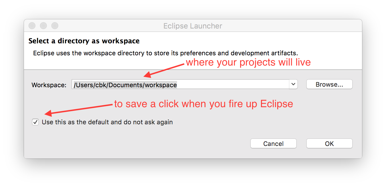
Task: Expand the Workspace path dropdown arrow
Action: (293, 84)
